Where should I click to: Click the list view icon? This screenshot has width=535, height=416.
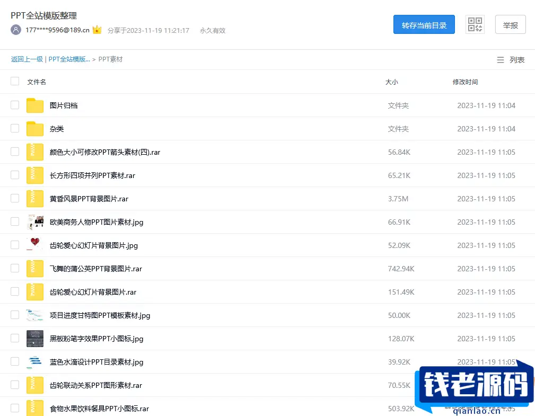pyautogui.click(x=500, y=60)
